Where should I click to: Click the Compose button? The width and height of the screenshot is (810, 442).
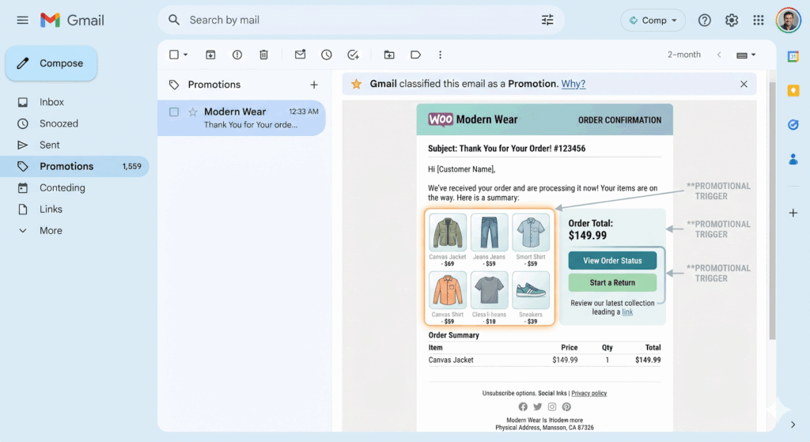click(51, 63)
